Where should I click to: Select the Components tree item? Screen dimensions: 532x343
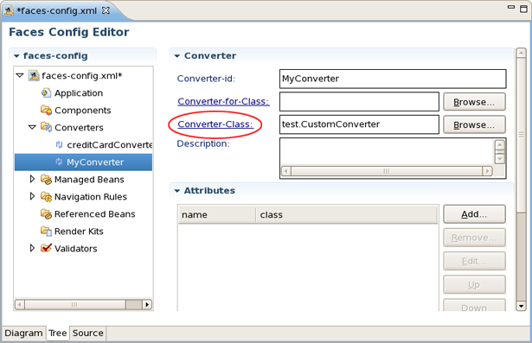pos(82,111)
